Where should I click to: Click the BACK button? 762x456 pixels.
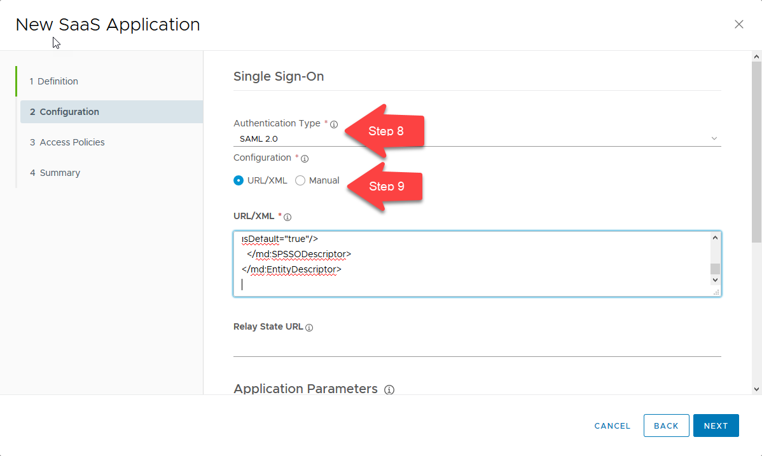pos(666,426)
